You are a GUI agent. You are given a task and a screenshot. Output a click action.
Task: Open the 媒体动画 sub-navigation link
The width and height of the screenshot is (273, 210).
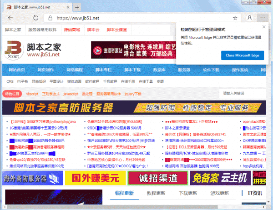74,81
